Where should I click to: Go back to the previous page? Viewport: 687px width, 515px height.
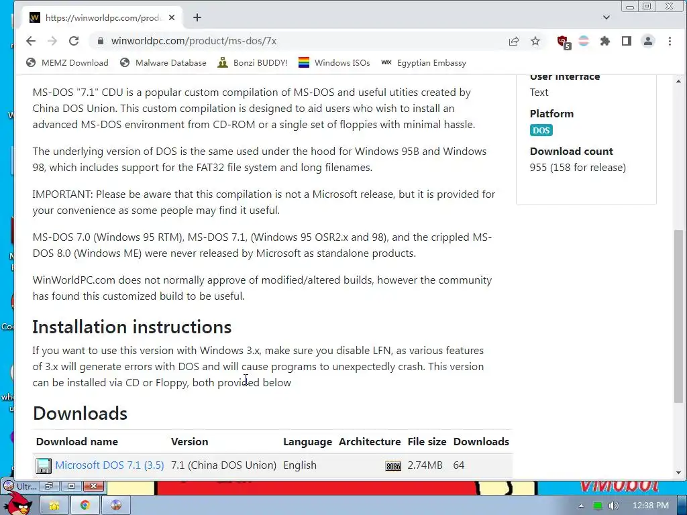tap(31, 41)
